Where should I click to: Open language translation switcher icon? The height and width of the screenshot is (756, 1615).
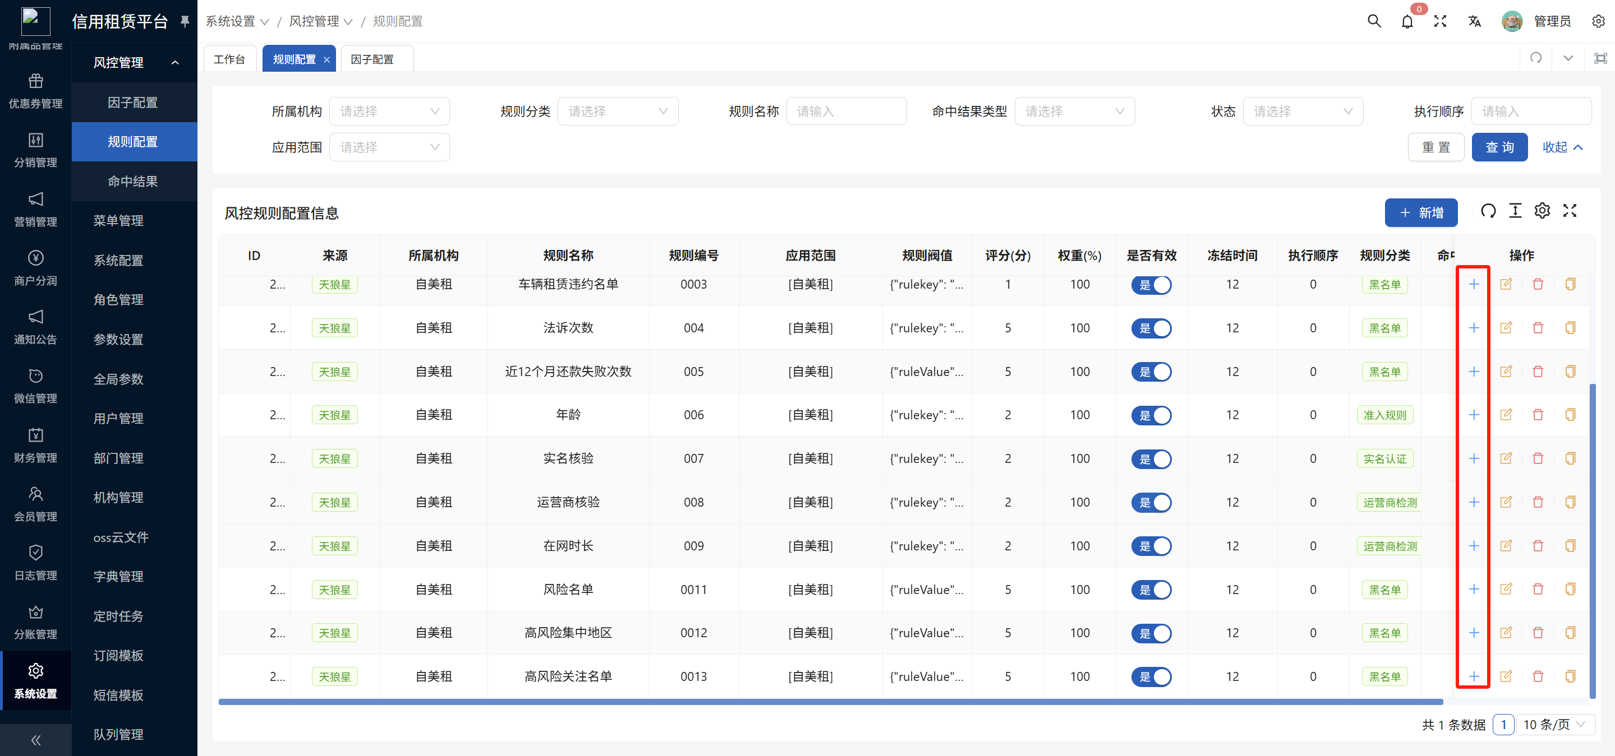click(x=1474, y=21)
